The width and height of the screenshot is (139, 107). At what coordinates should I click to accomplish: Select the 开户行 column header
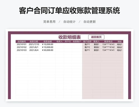(x=68, y=42)
